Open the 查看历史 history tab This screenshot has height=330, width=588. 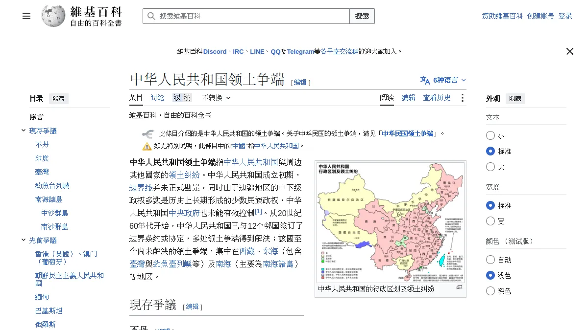(x=437, y=98)
